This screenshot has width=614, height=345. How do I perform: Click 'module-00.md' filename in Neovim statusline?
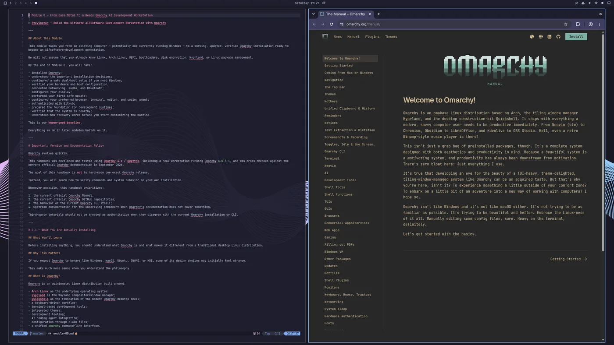pos(63,334)
